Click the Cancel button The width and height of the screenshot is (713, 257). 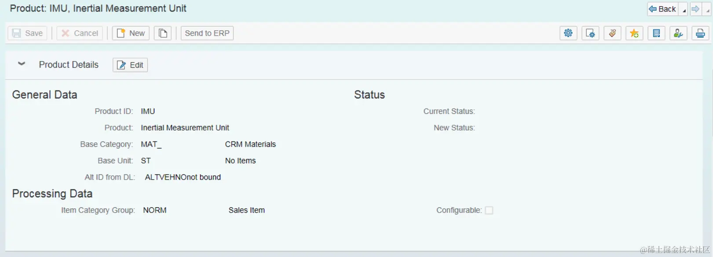point(80,33)
